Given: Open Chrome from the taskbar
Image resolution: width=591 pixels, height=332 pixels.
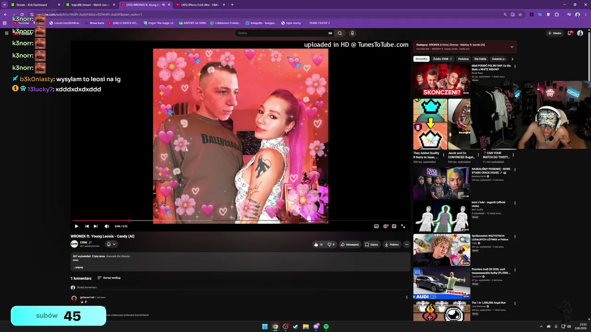Looking at the screenshot, I should (275, 326).
